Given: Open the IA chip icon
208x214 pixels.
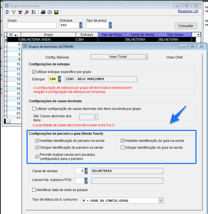Looking at the screenshot, I should [x=50, y=12].
